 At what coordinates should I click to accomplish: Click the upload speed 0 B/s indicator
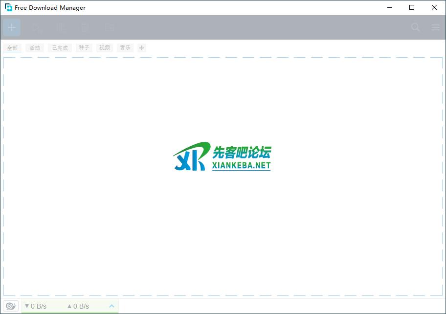(x=78, y=306)
